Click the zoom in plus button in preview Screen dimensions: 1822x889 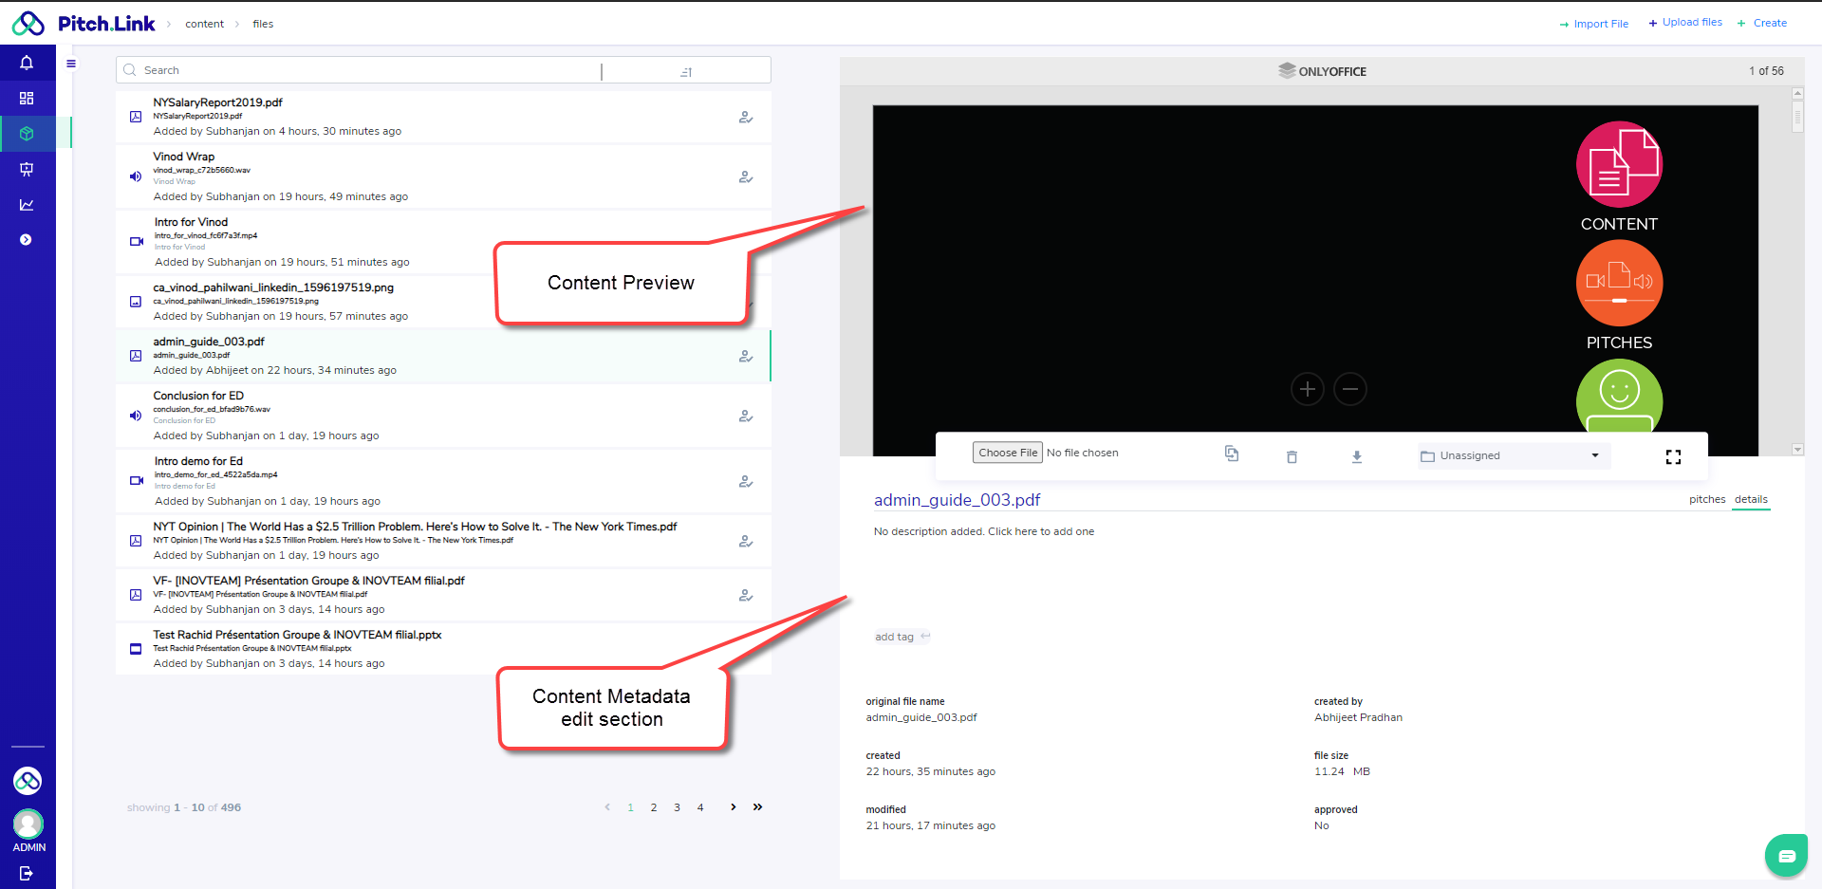coord(1307,389)
